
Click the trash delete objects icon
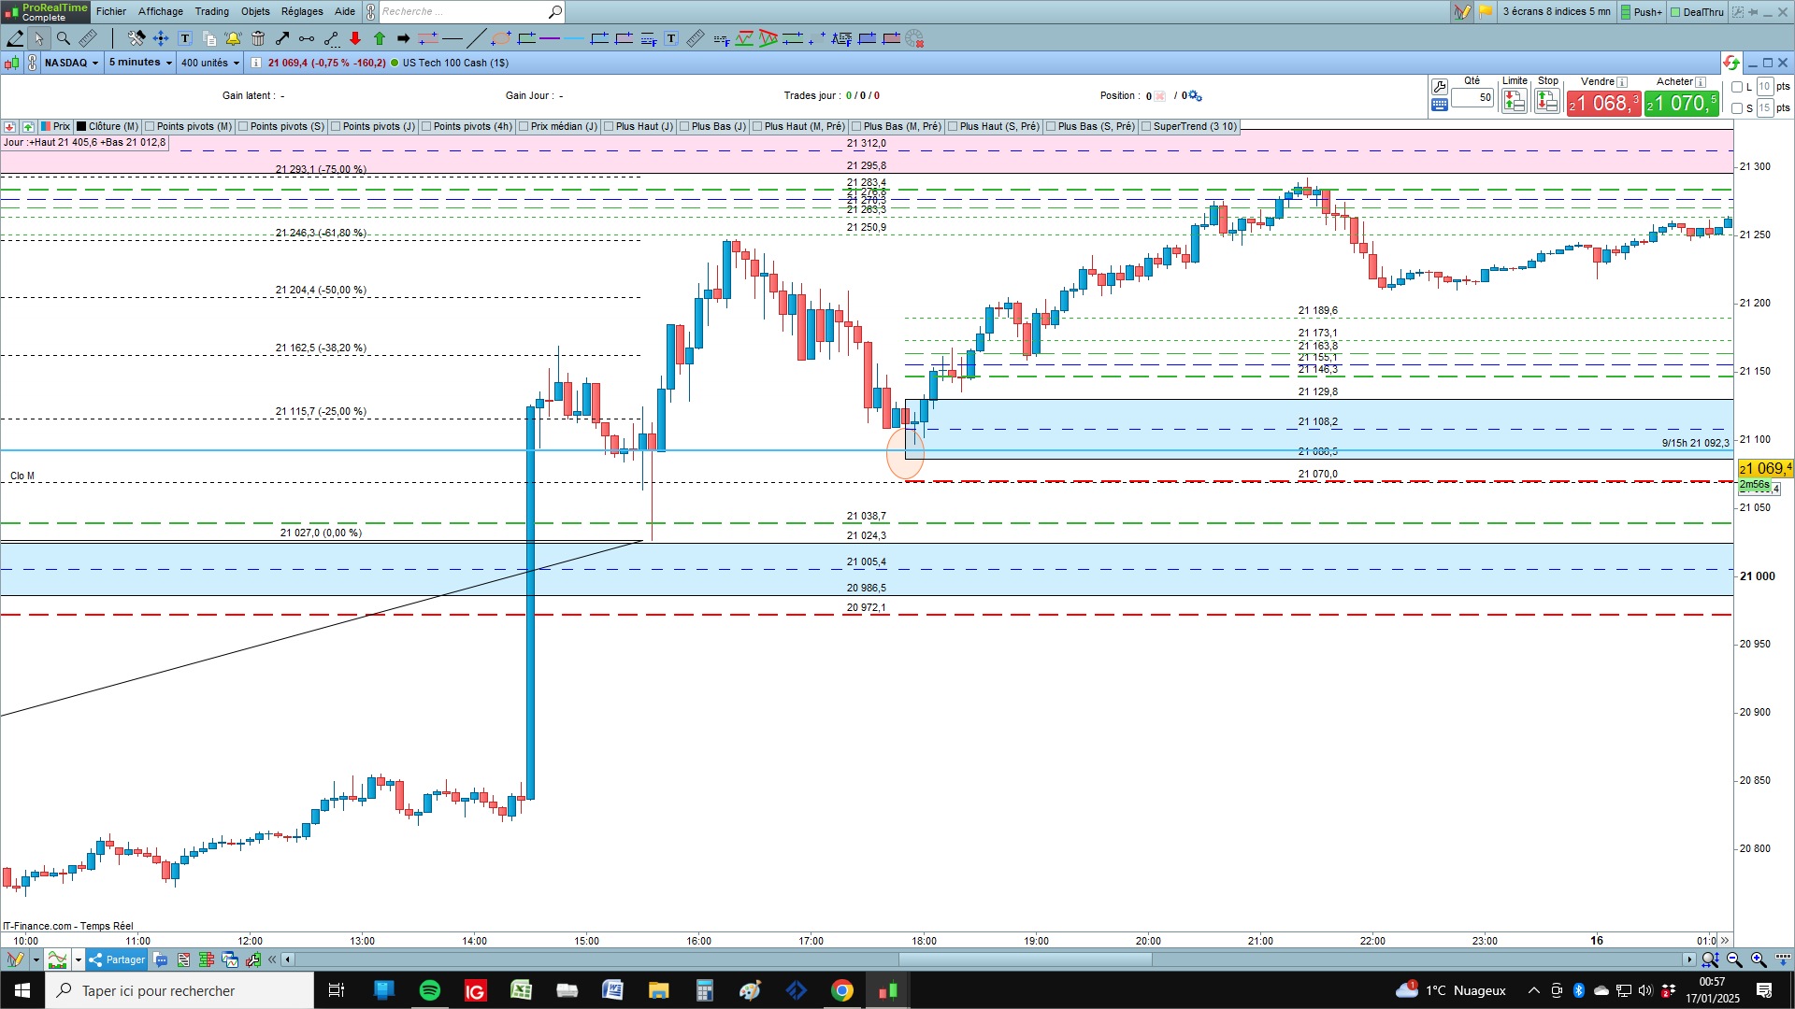[258, 38]
